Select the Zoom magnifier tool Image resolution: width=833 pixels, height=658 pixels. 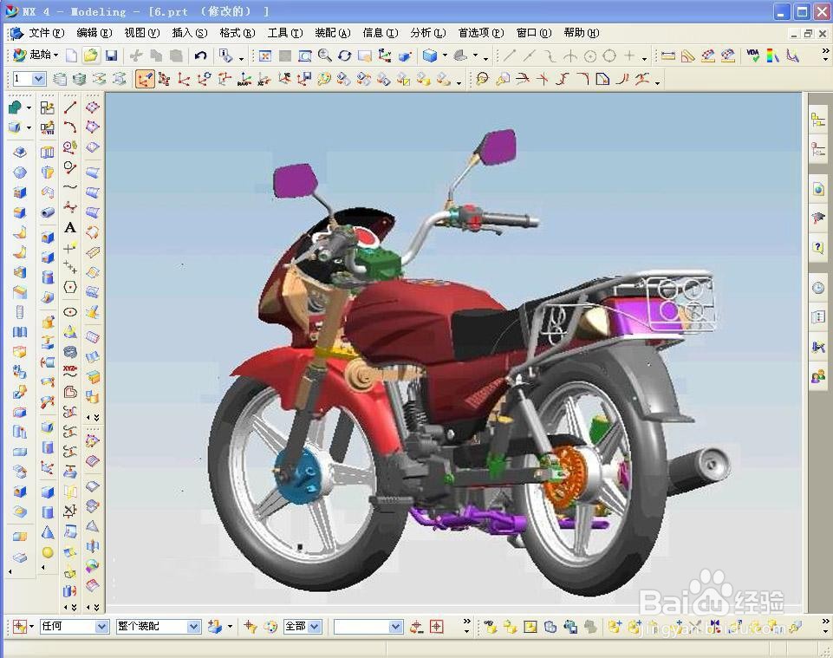[324, 55]
